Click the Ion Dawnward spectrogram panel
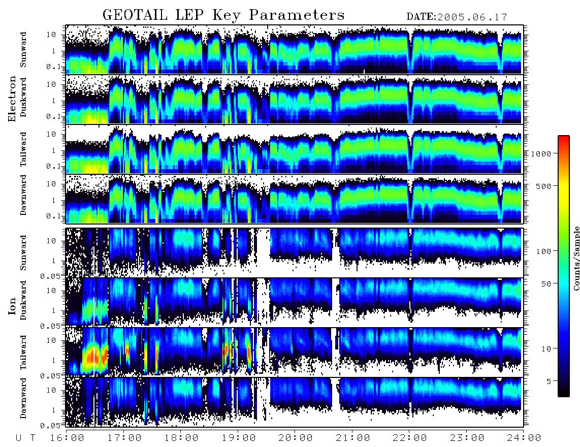The image size is (580, 447). click(x=295, y=401)
